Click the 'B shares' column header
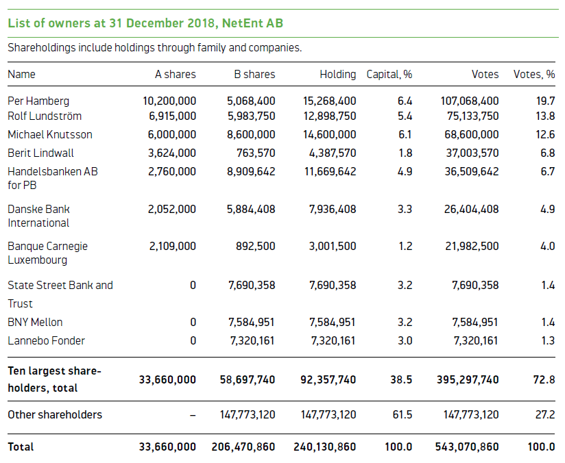 point(255,74)
